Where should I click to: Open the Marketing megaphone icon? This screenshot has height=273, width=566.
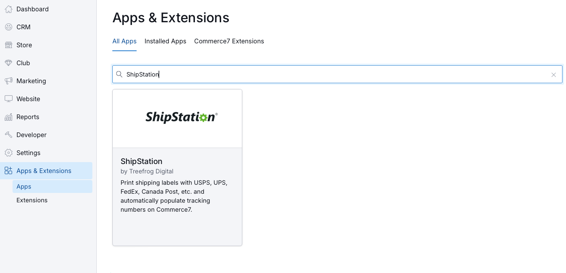click(8, 81)
